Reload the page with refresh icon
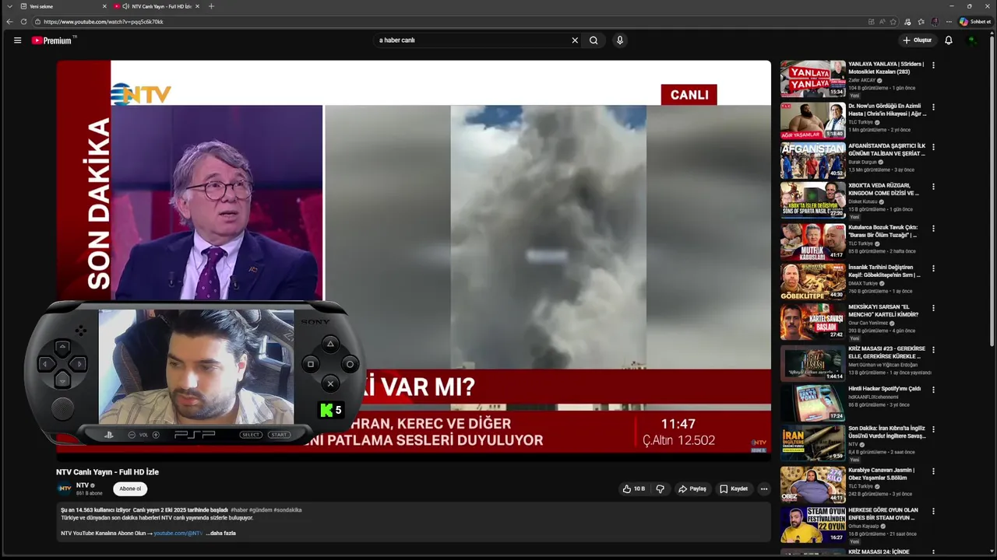This screenshot has height=560, width=997. pos(23,22)
